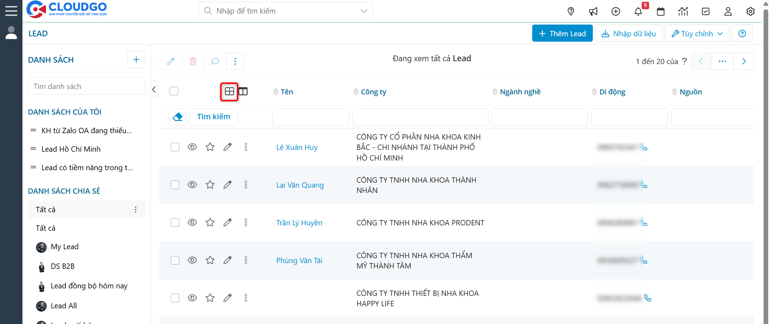Image resolution: width=770 pixels, height=324 pixels.
Task: Open the notifications bell
Action: (x=638, y=11)
